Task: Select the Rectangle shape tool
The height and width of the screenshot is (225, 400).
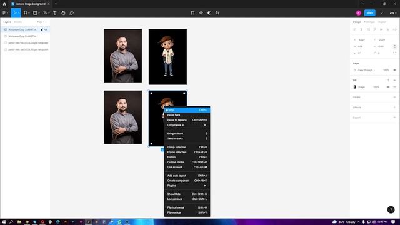Action: [x=35, y=12]
